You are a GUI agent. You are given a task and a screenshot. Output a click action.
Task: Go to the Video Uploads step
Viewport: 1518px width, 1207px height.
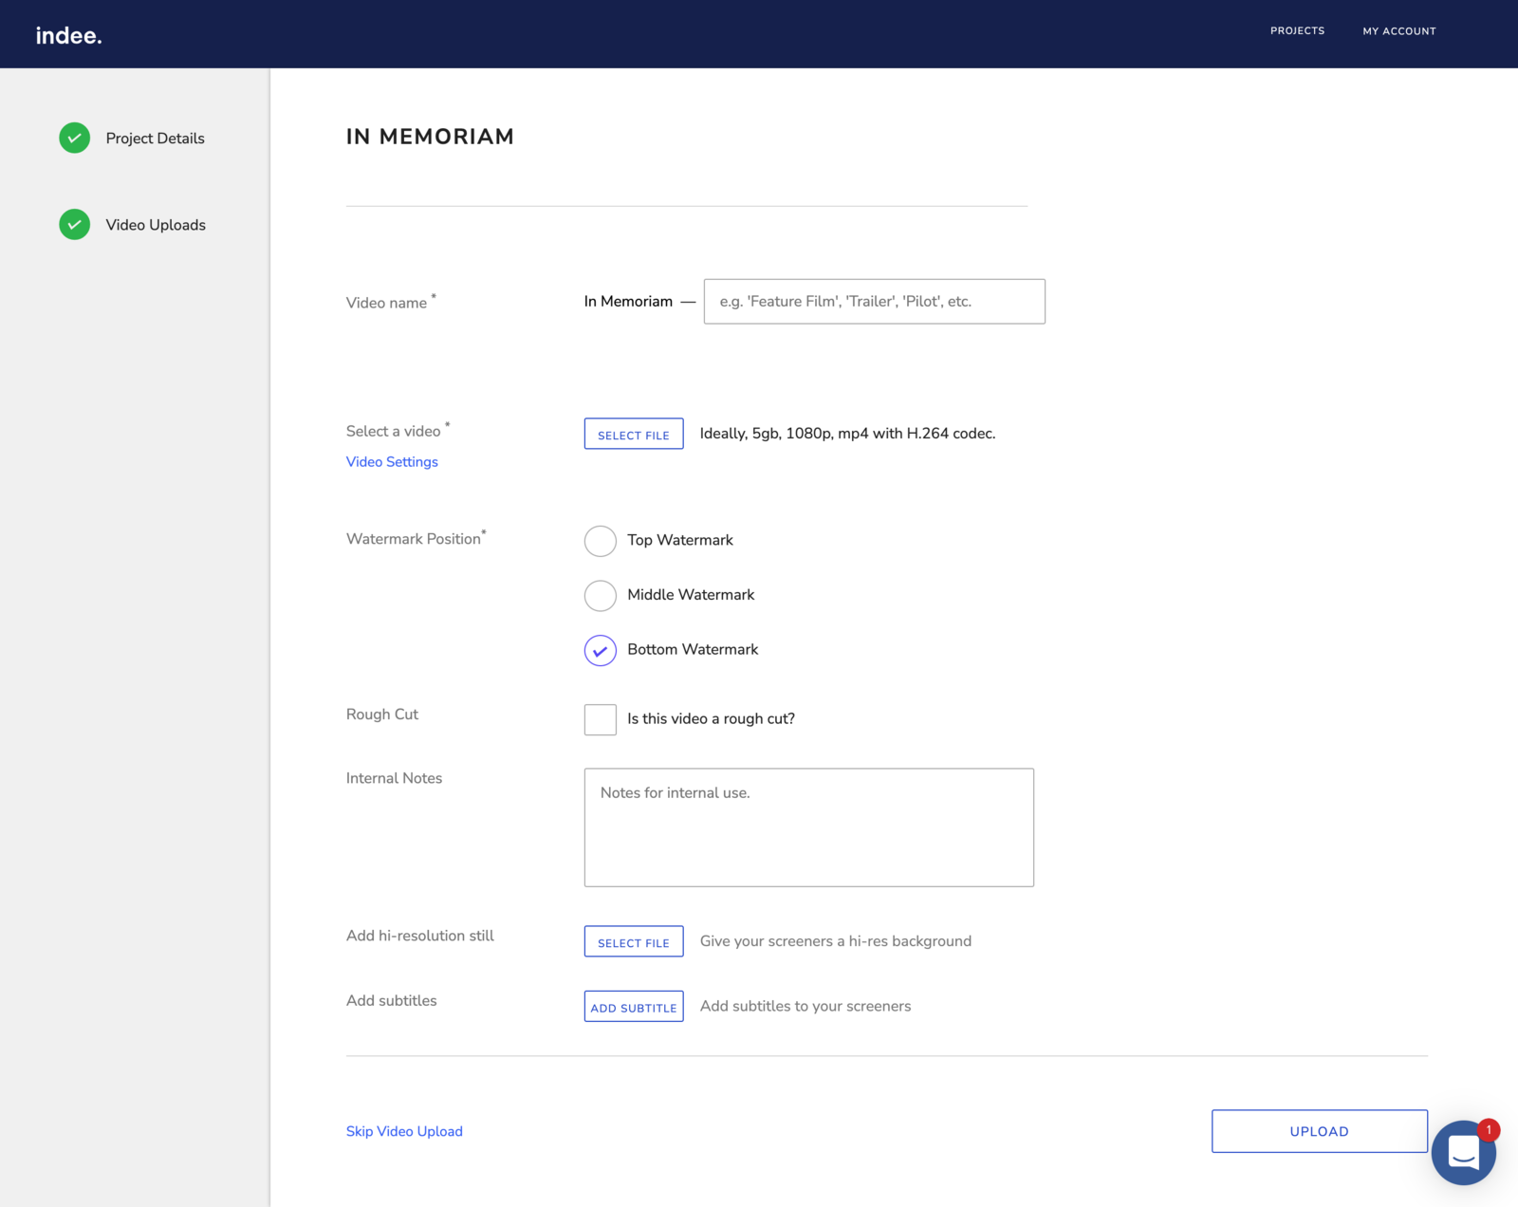[x=156, y=225]
